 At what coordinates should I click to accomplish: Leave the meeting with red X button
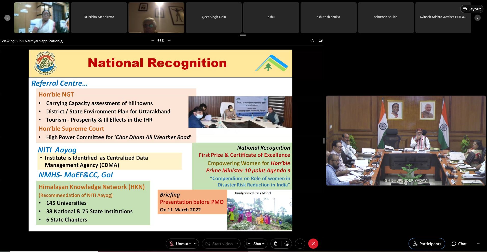click(313, 244)
